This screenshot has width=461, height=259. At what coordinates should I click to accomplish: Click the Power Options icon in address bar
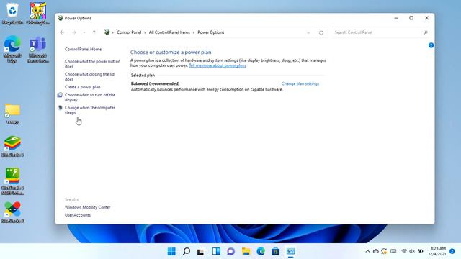click(107, 32)
